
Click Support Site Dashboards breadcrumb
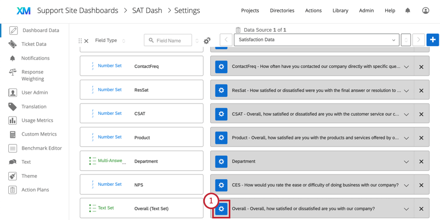[x=78, y=11]
